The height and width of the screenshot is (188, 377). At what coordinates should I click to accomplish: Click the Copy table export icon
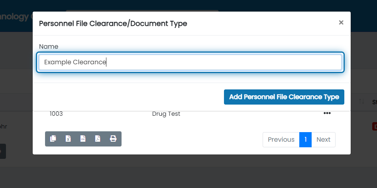tap(53, 139)
